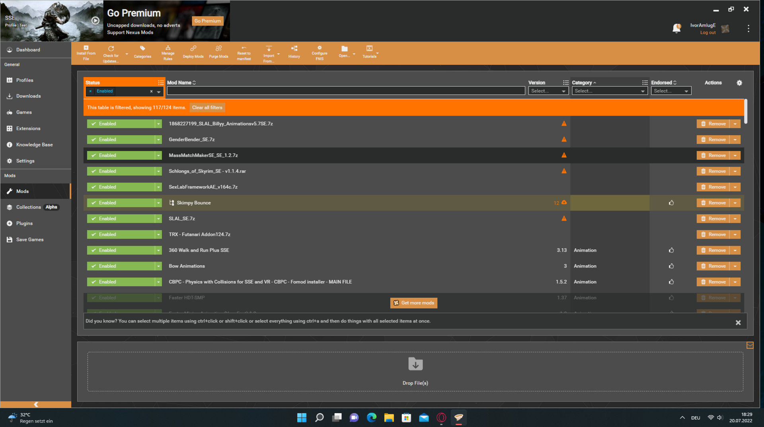Toggle Enabled status for Skimpy Bounce

point(121,203)
